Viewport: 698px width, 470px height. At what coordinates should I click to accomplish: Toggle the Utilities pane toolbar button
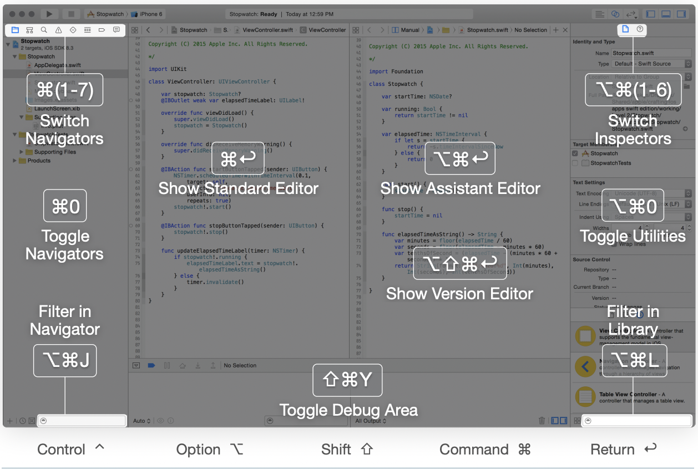point(682,14)
